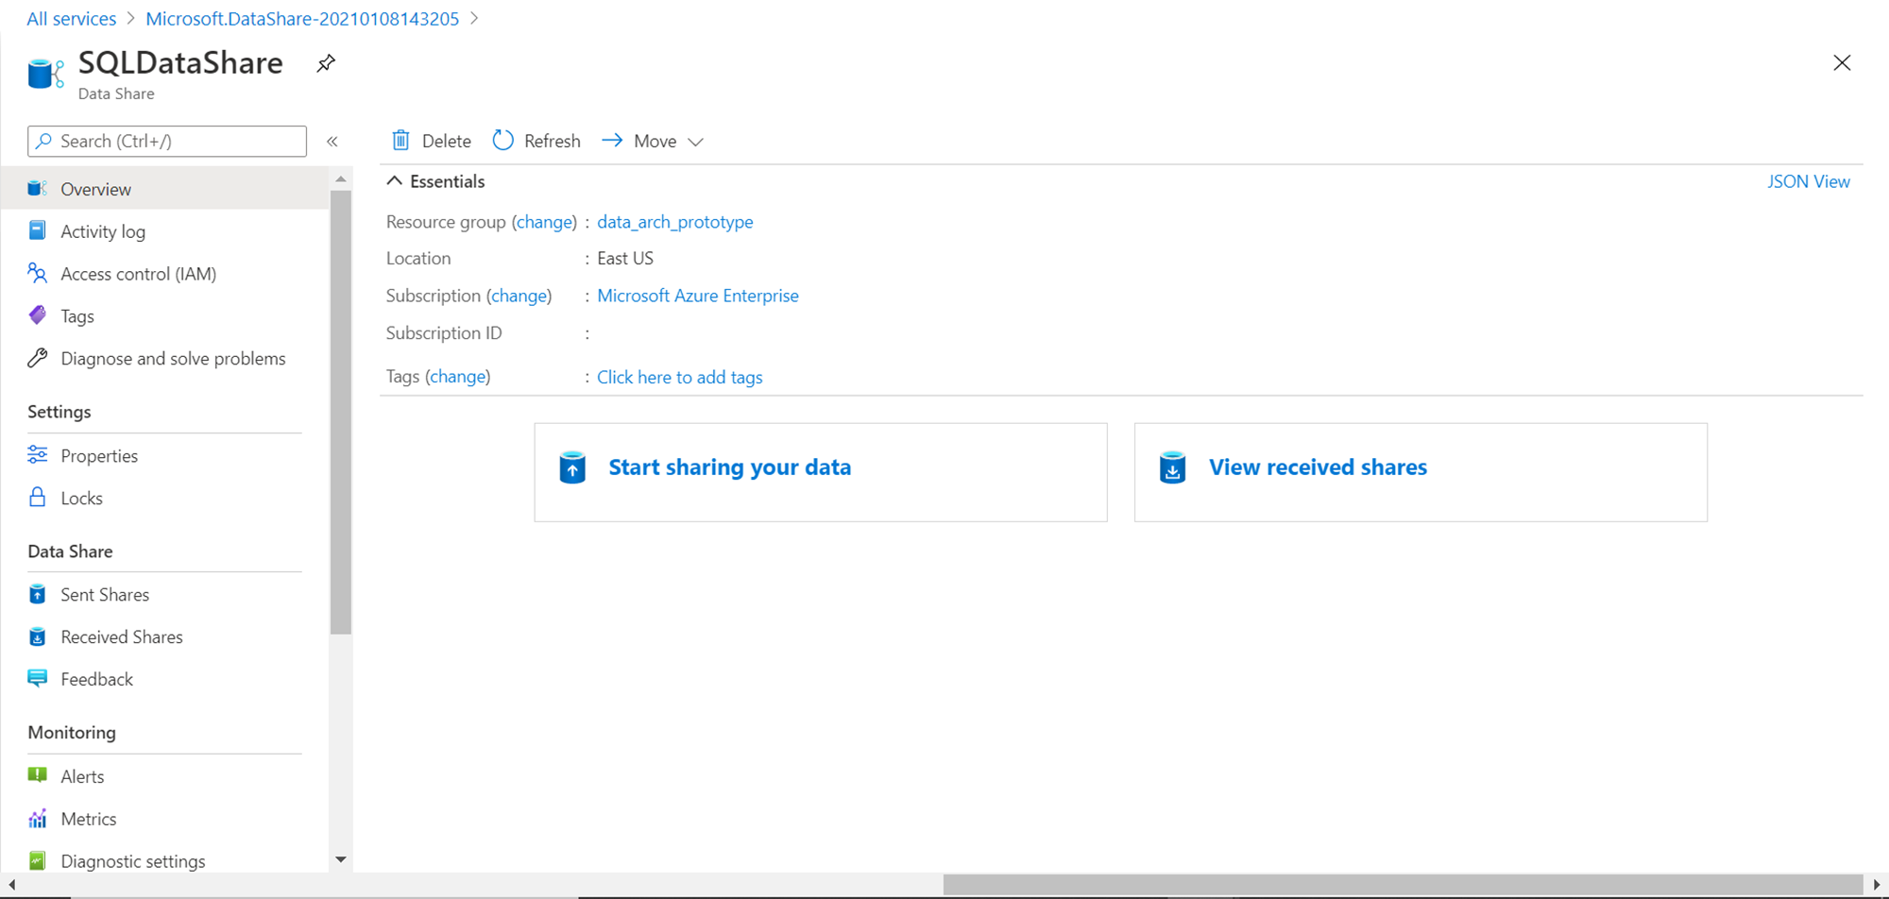Screen dimensions: 1889x899
Task: Close the SQLDataShare blade
Action: [1842, 63]
